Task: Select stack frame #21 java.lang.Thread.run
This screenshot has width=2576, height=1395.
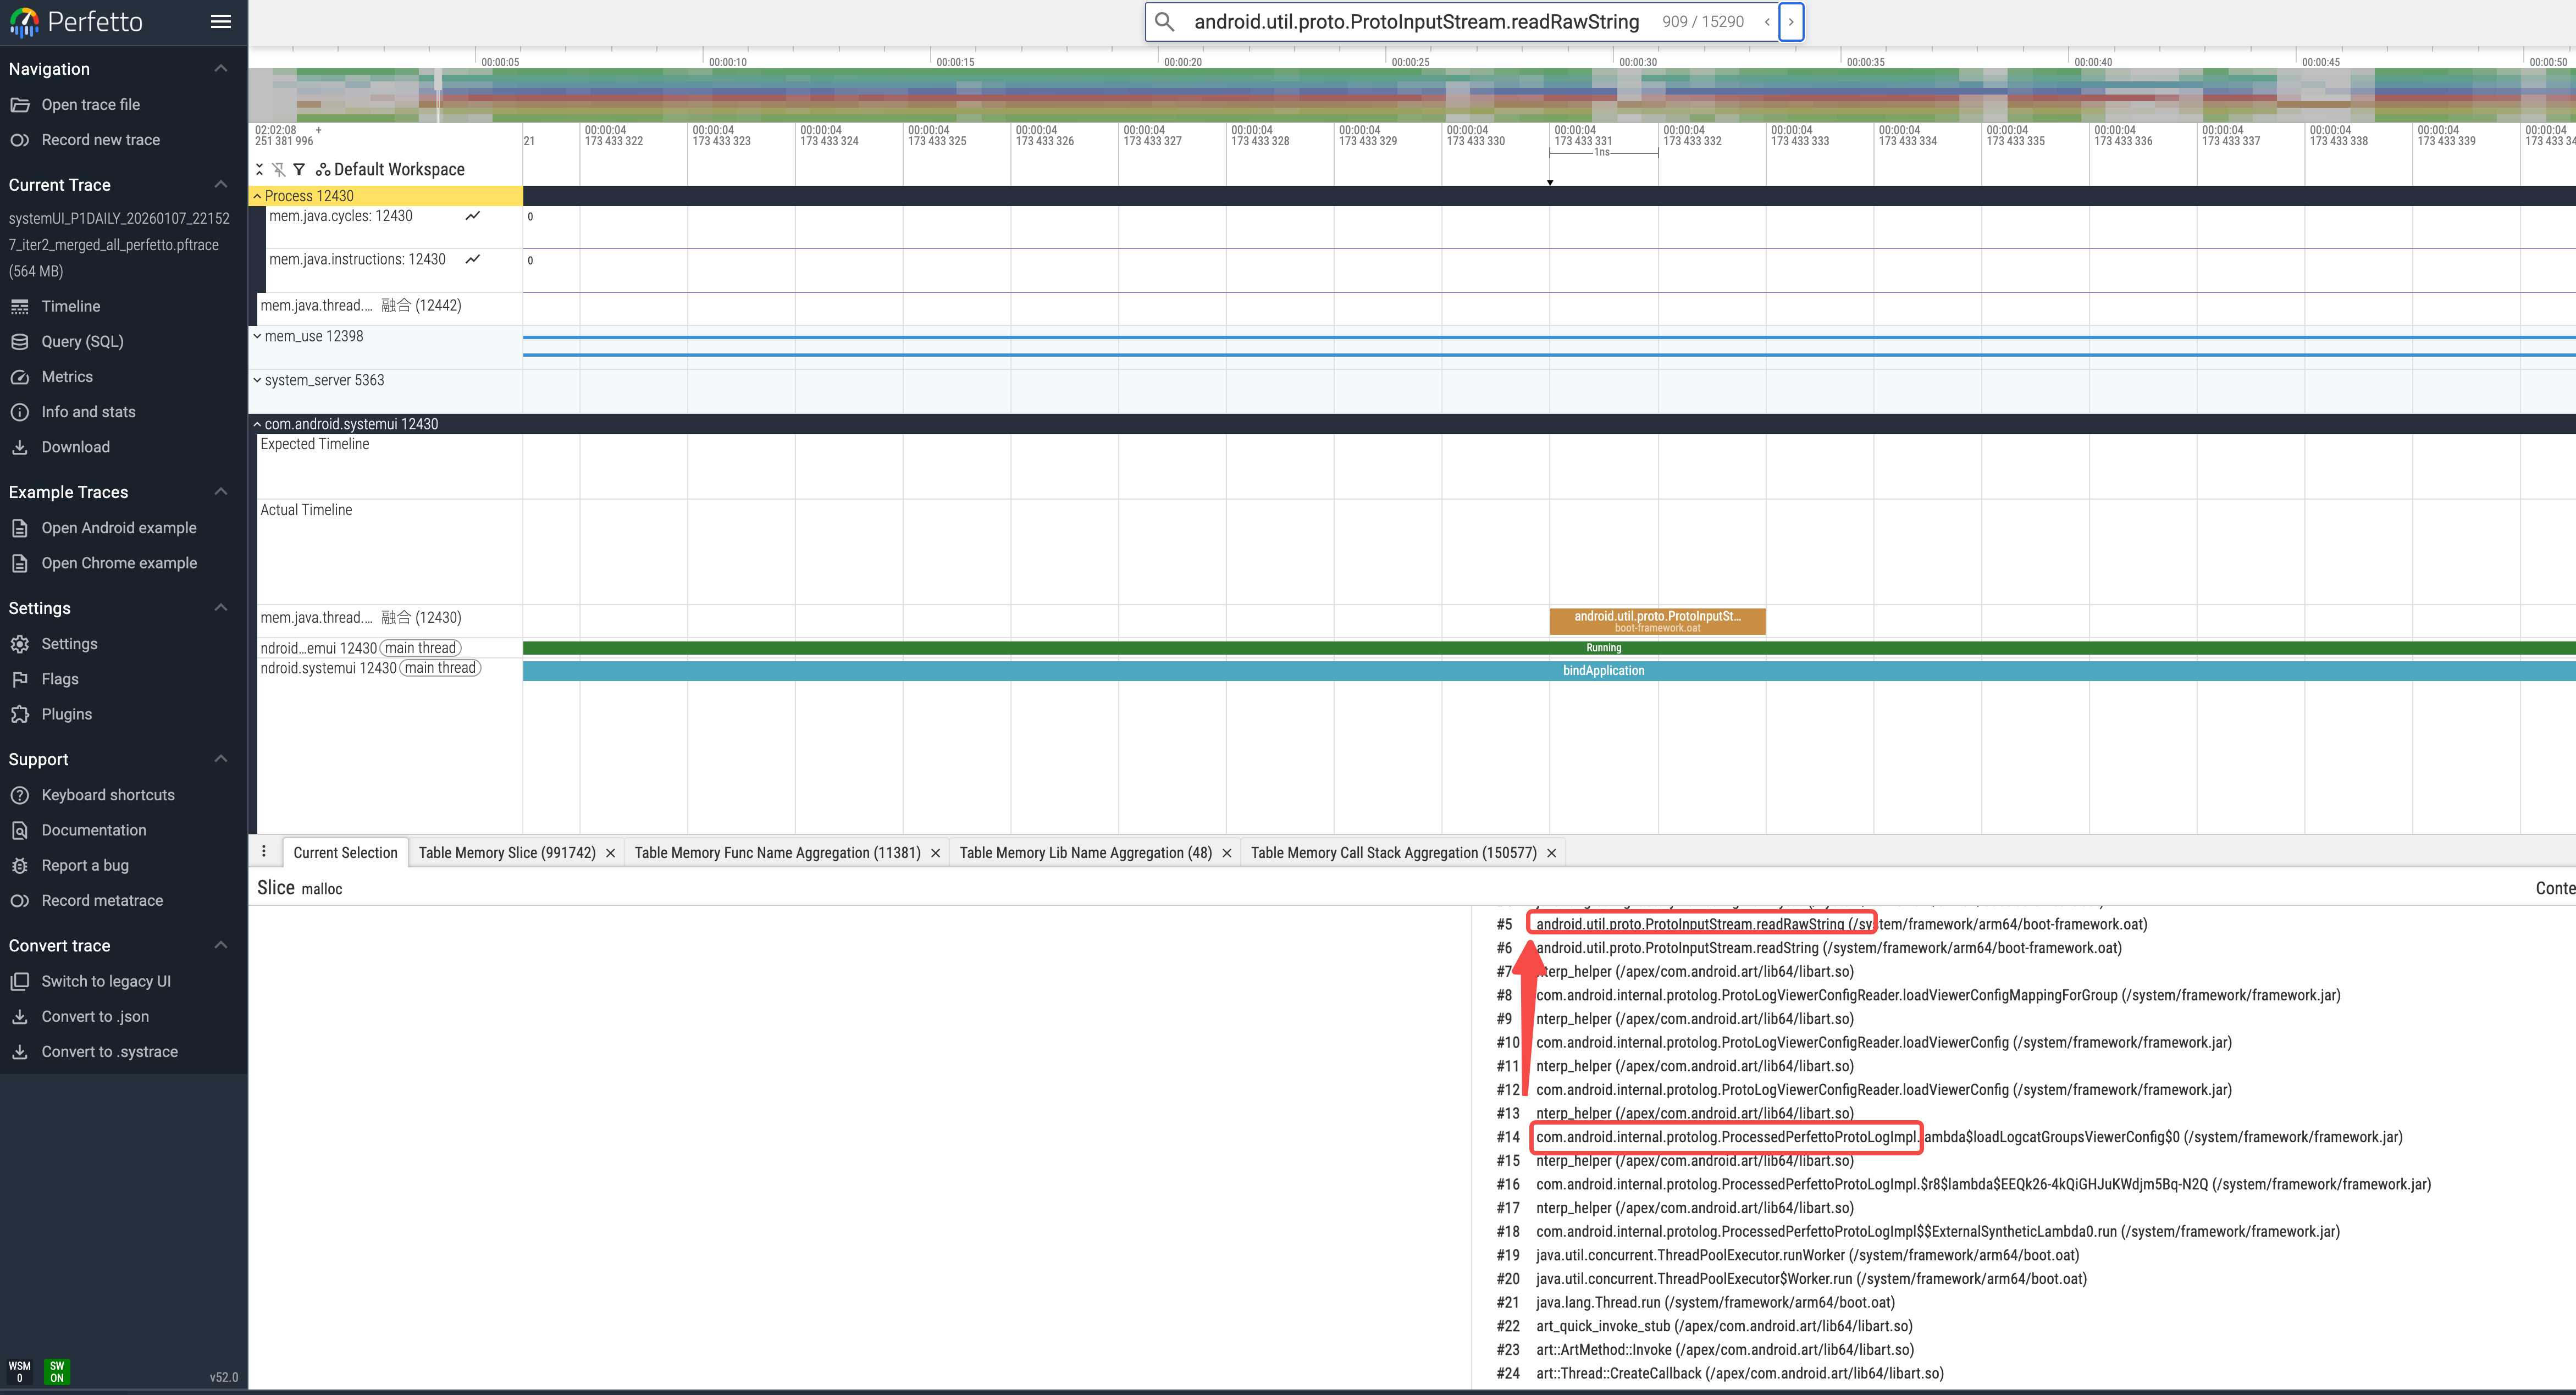Action: pyautogui.click(x=1715, y=1302)
